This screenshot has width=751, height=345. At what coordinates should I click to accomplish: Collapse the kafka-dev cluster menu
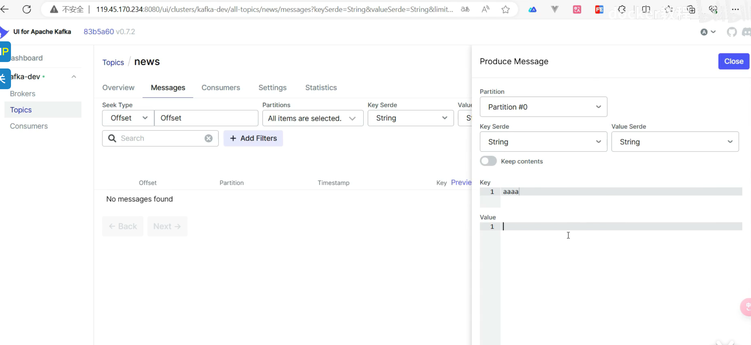tap(74, 77)
